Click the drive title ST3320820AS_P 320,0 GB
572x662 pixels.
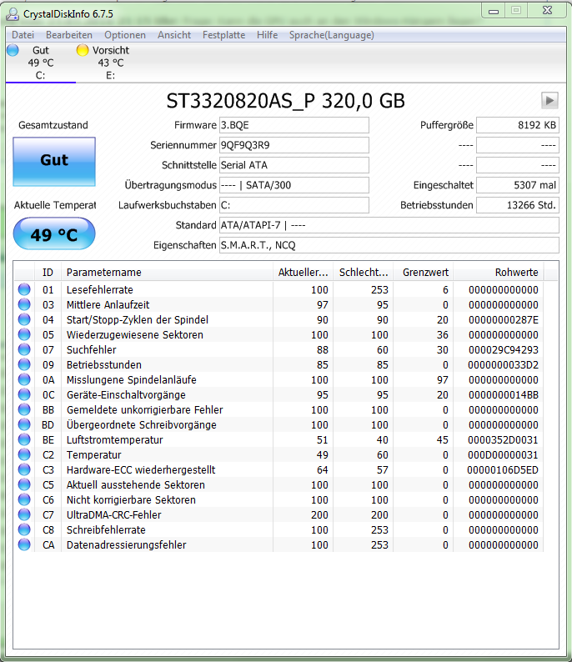pos(286,101)
